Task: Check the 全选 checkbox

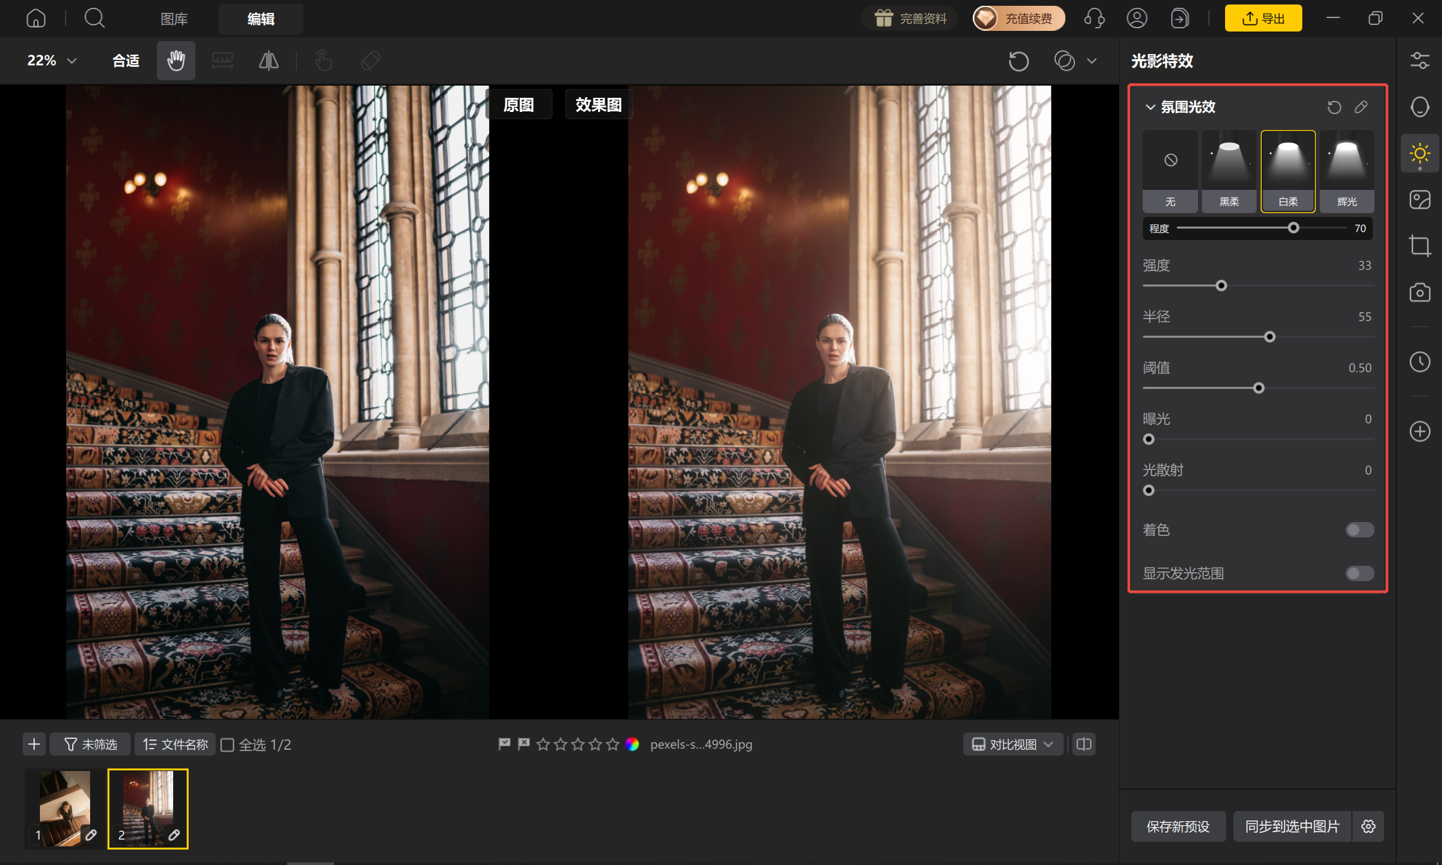Action: (227, 745)
